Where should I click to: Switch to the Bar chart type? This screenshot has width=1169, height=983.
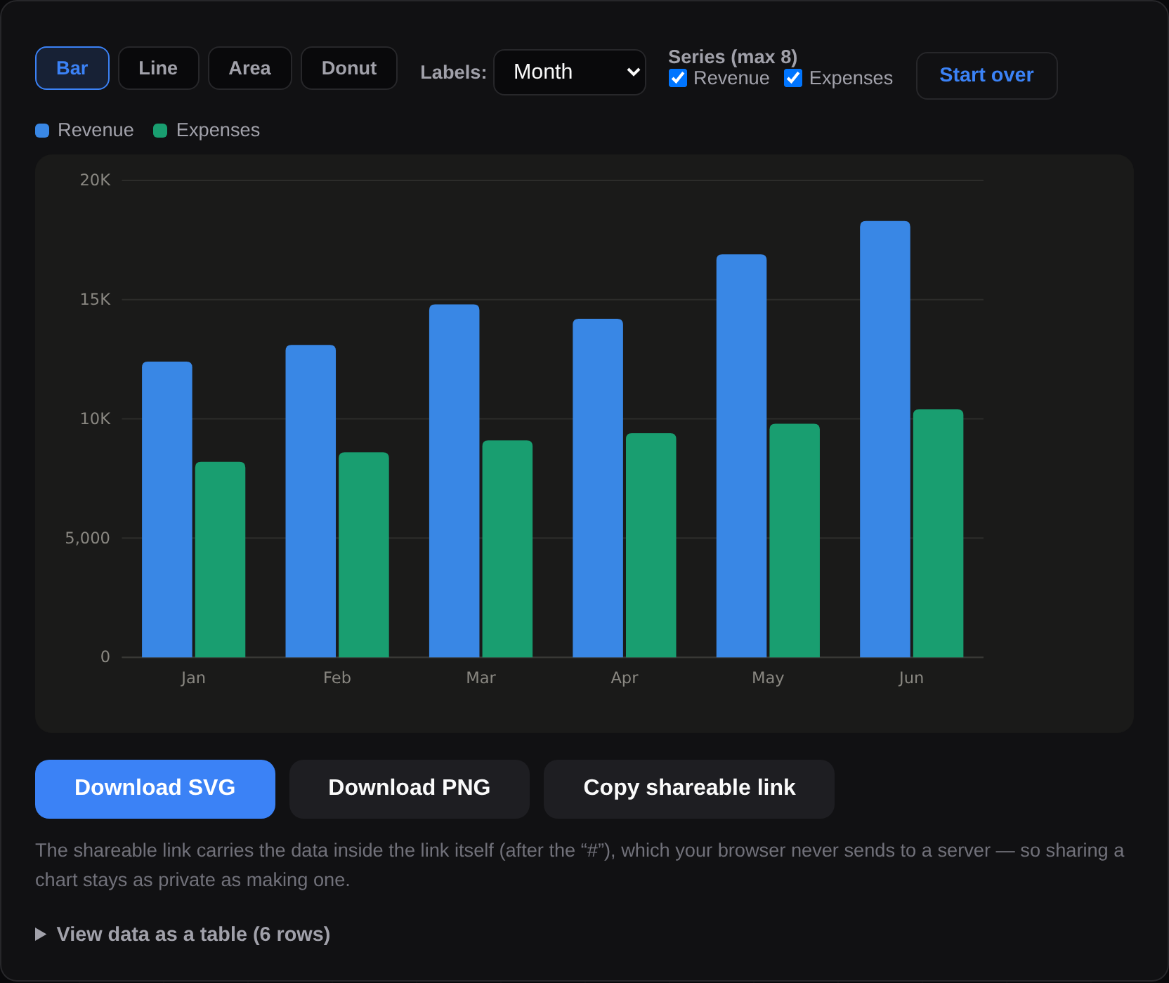click(72, 68)
